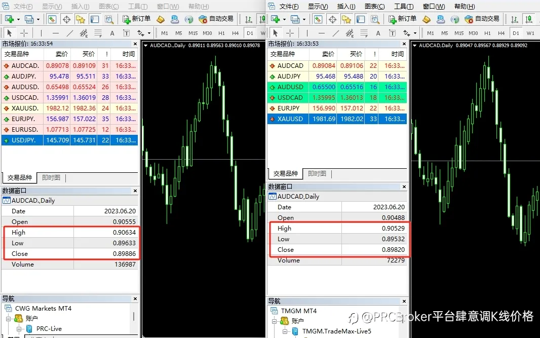Open the arrows tool dropdown in the right terminal
Viewport: 540px width, 338px height.
pyautogui.click(x=415, y=33)
